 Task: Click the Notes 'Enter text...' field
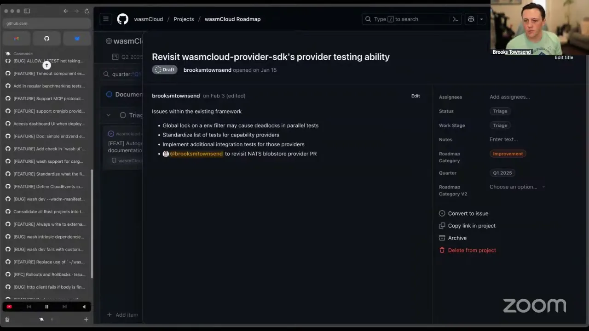pyautogui.click(x=503, y=139)
